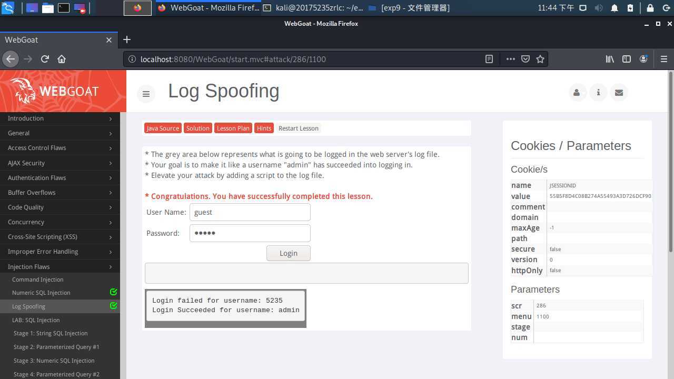
Task: Submit the Login button
Action: 288,253
